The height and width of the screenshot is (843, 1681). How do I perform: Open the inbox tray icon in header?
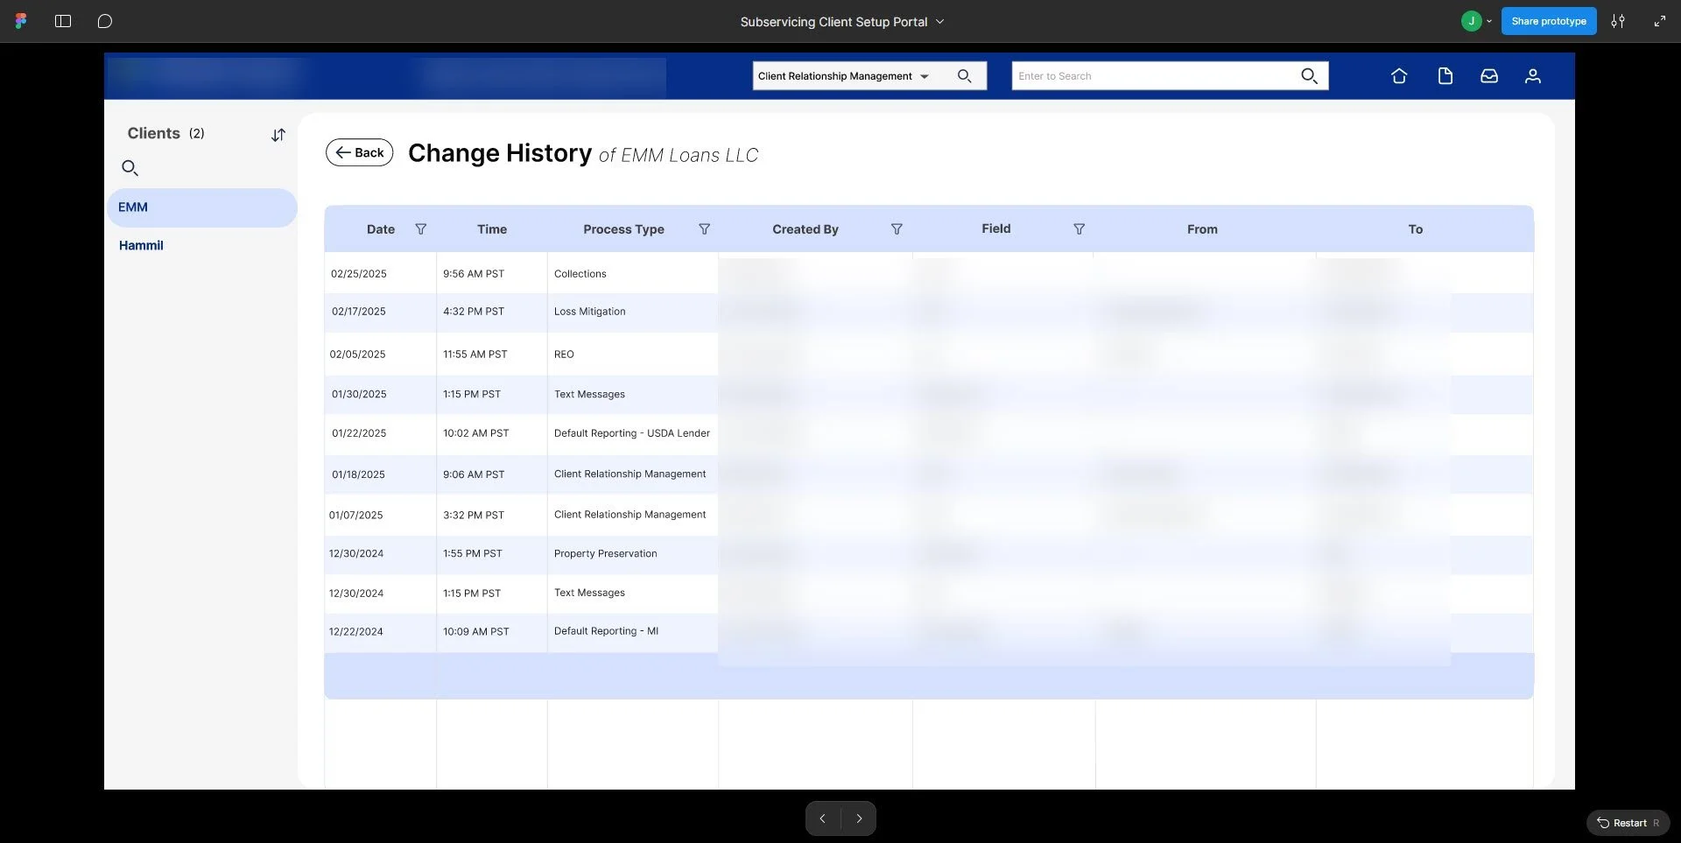coord(1489,76)
